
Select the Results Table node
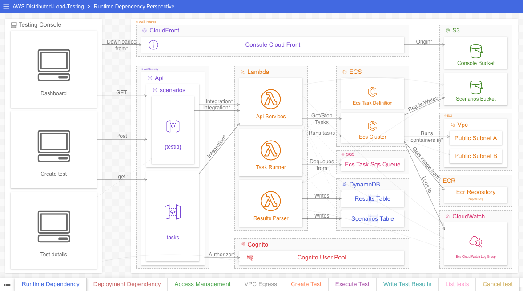coord(373,199)
